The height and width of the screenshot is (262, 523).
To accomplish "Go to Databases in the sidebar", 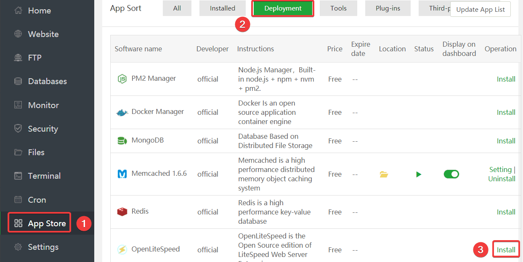I will click(47, 81).
